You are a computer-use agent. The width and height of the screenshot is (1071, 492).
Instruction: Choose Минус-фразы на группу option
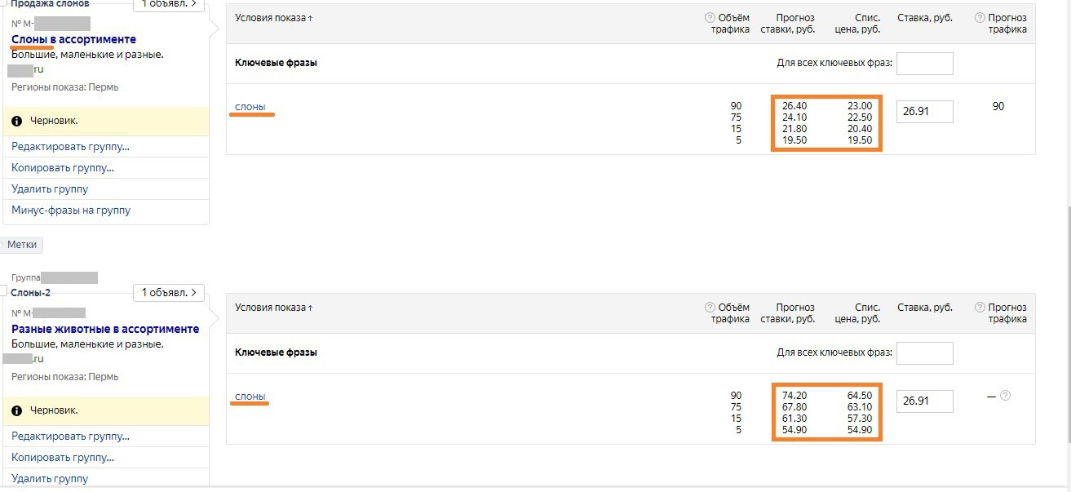(71, 211)
